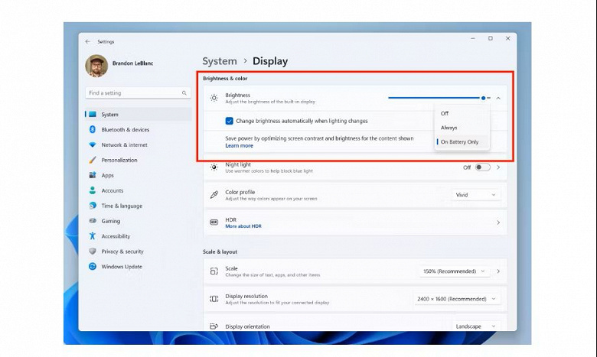Open HDR settings chevron
This screenshot has height=357, width=597.
(498, 222)
